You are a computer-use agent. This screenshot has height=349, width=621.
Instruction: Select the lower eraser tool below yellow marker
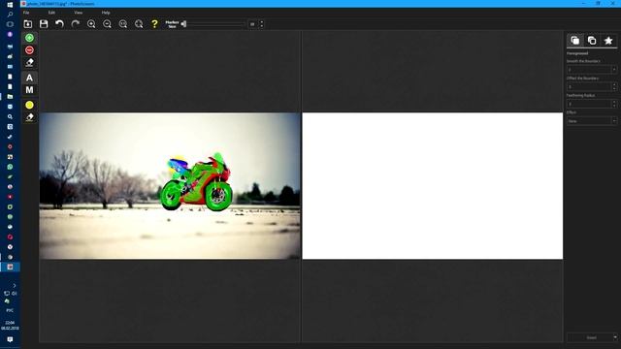pos(29,117)
